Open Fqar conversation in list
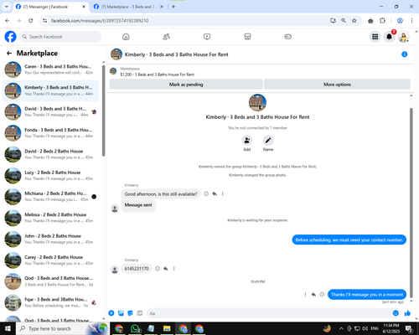The image size is (419, 335). (50, 302)
